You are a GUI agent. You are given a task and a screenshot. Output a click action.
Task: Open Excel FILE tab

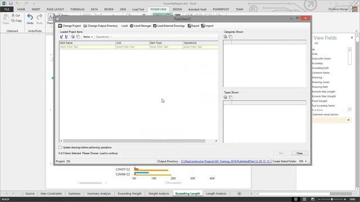[x=7, y=10]
